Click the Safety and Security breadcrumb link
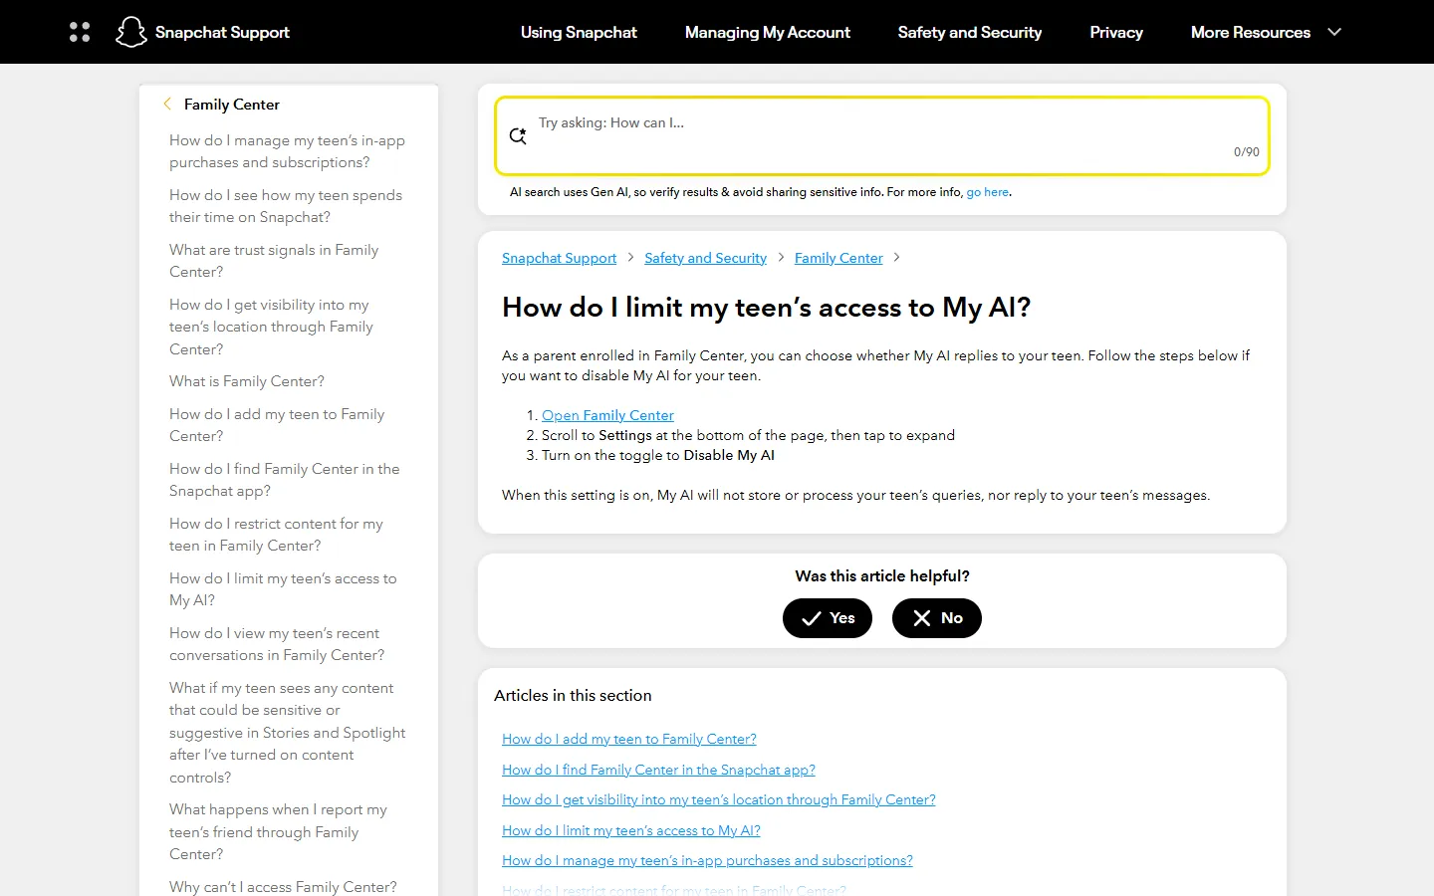The height and width of the screenshot is (896, 1434). tap(706, 258)
